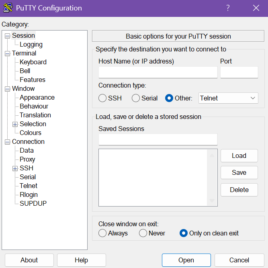The width and height of the screenshot is (268, 268).
Task: Open the Proxy settings category
Action: point(27,159)
